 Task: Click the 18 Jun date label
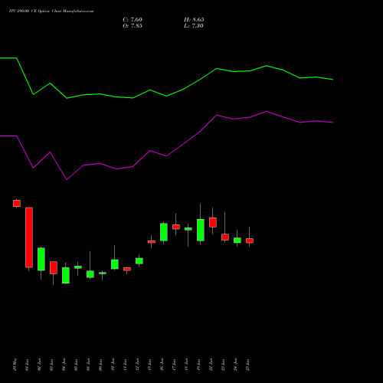pyautogui.click(x=187, y=365)
